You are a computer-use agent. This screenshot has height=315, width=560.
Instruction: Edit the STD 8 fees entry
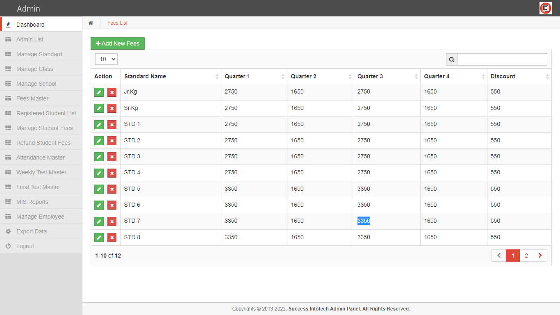pos(99,237)
